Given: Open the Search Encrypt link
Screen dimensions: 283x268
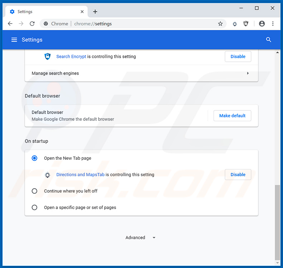Looking at the screenshot, I should click(x=71, y=56).
